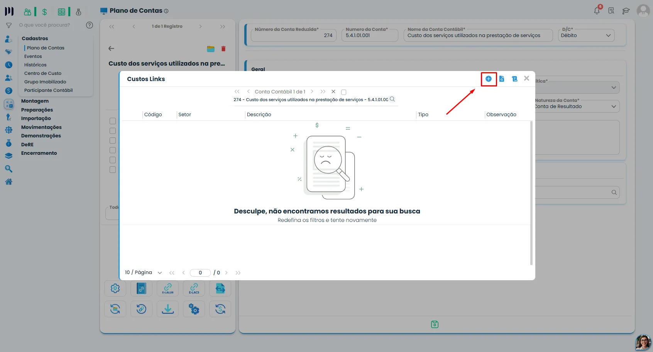Open the money bag module in top bar
The height and width of the screenshot is (352, 653).
tap(78, 12)
